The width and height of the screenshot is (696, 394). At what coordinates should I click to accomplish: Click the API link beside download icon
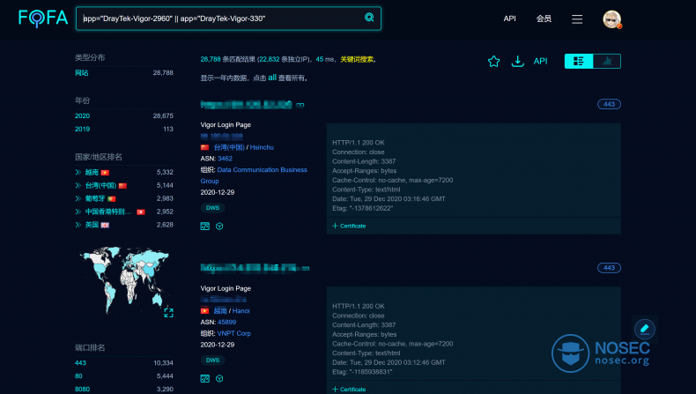click(x=540, y=62)
